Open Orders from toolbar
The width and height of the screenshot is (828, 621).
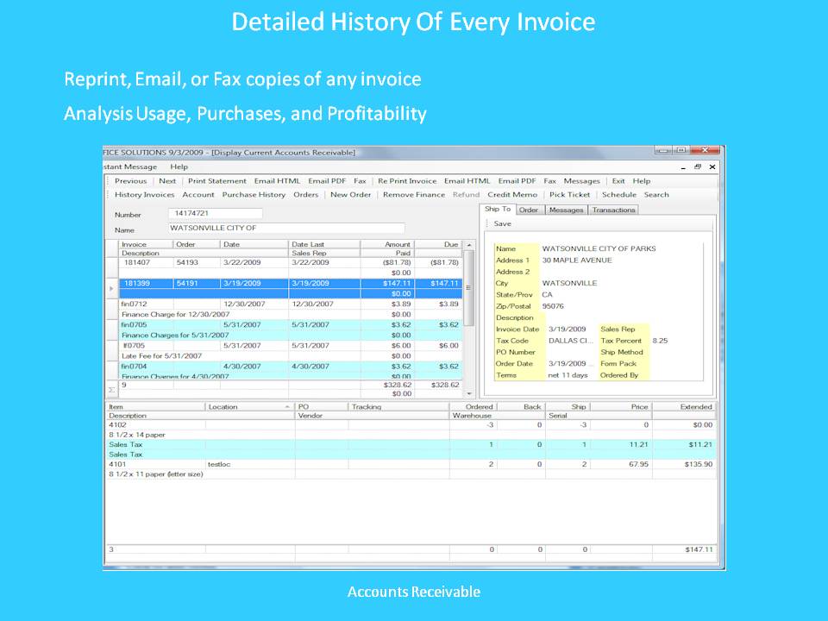(x=305, y=194)
